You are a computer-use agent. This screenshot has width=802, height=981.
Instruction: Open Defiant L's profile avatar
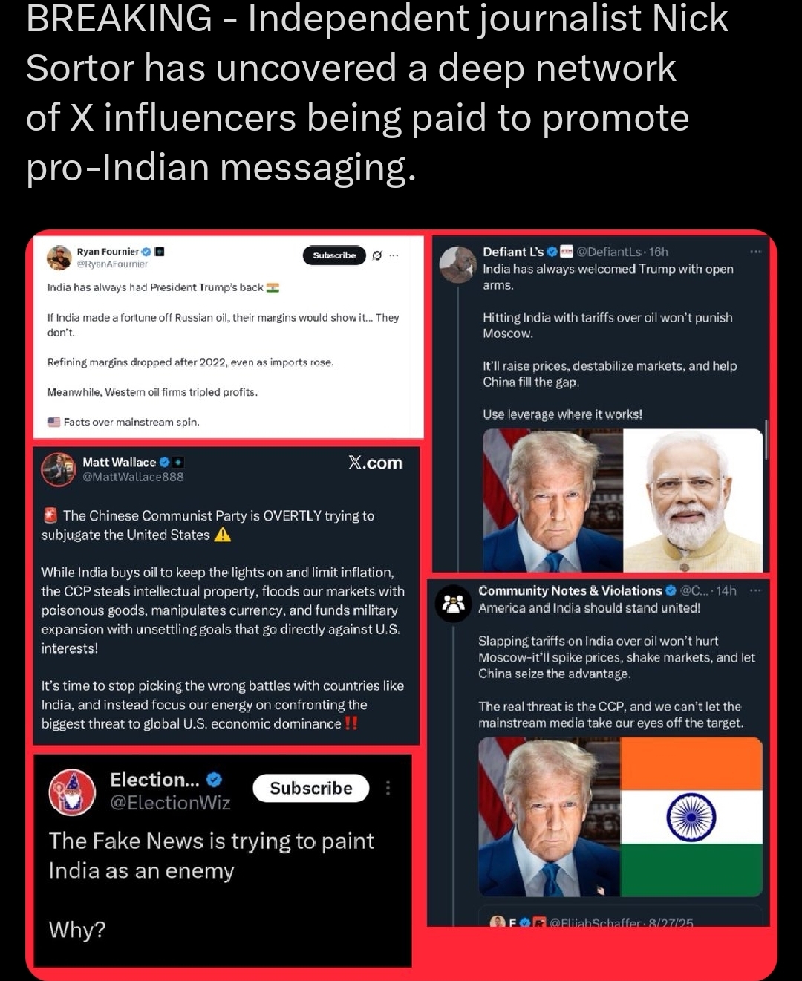pyautogui.click(x=457, y=264)
